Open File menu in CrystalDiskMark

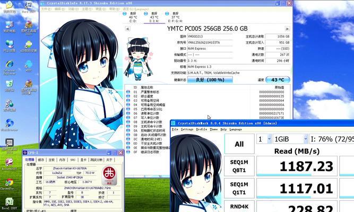175,129
